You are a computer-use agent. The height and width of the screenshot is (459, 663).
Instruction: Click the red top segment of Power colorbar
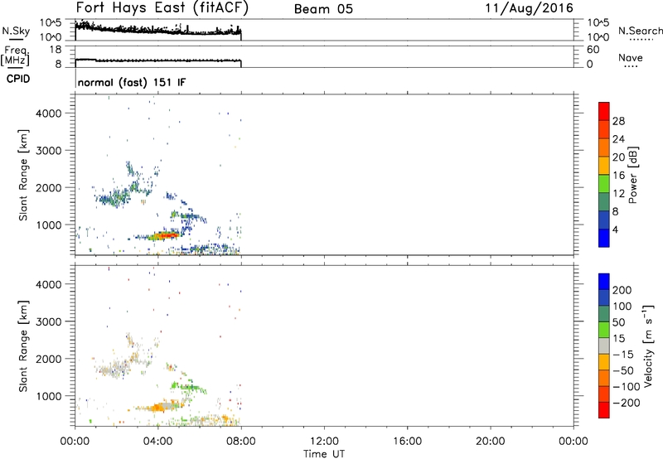pyautogui.click(x=604, y=111)
